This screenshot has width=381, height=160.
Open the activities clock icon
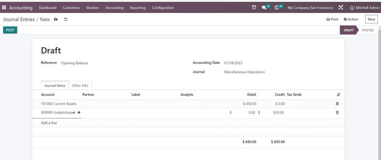click(x=277, y=7)
